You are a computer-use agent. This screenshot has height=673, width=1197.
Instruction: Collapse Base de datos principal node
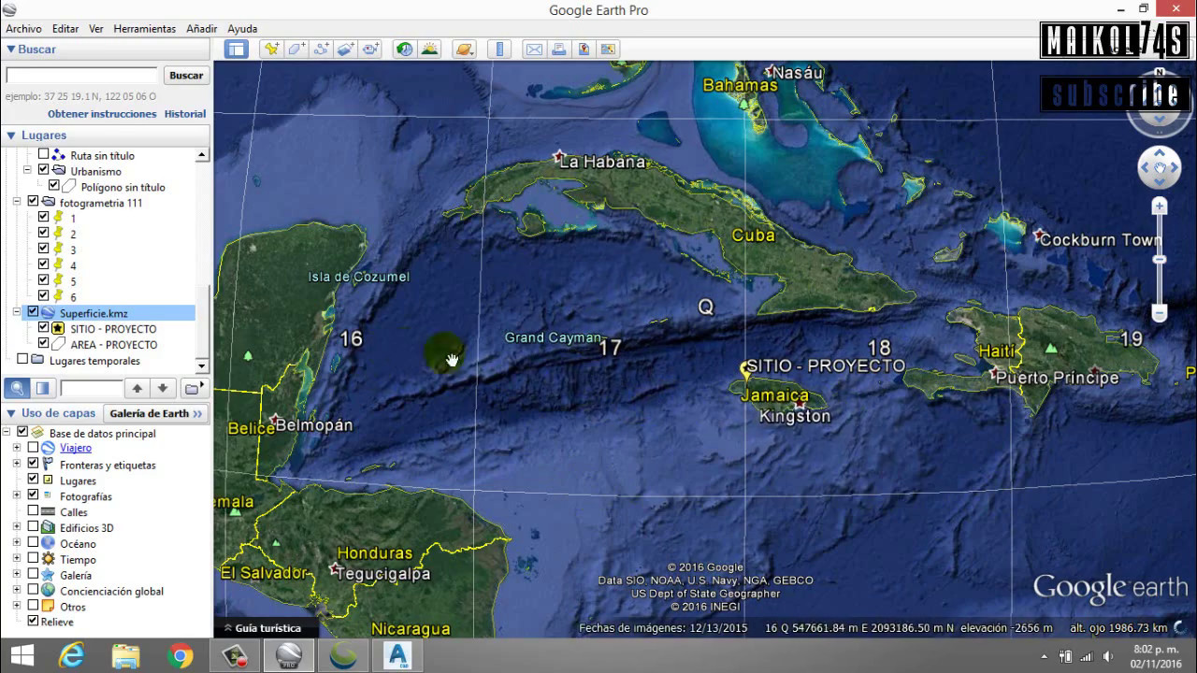(7, 432)
